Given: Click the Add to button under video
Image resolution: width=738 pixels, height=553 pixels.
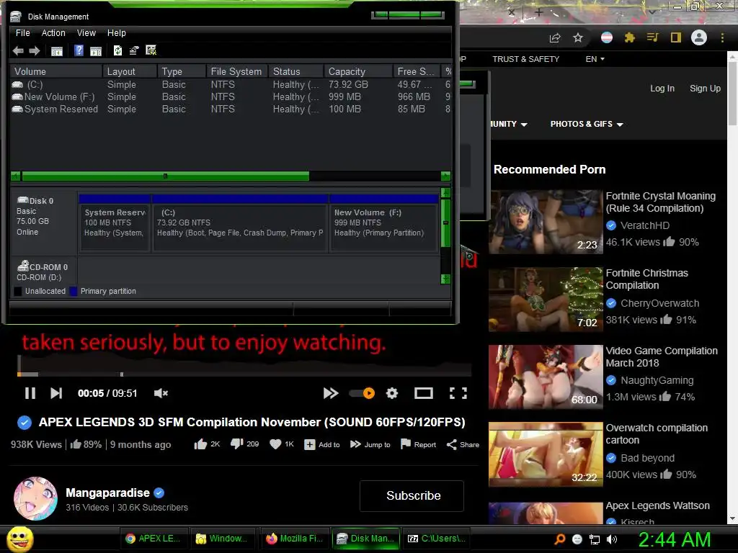Looking at the screenshot, I should click(322, 444).
